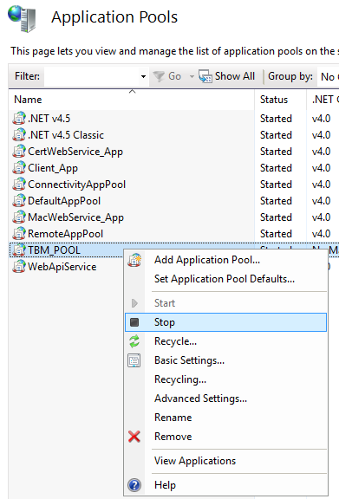339x499 pixels.
Task: Select Rename in the context menu
Action: (x=226, y=418)
